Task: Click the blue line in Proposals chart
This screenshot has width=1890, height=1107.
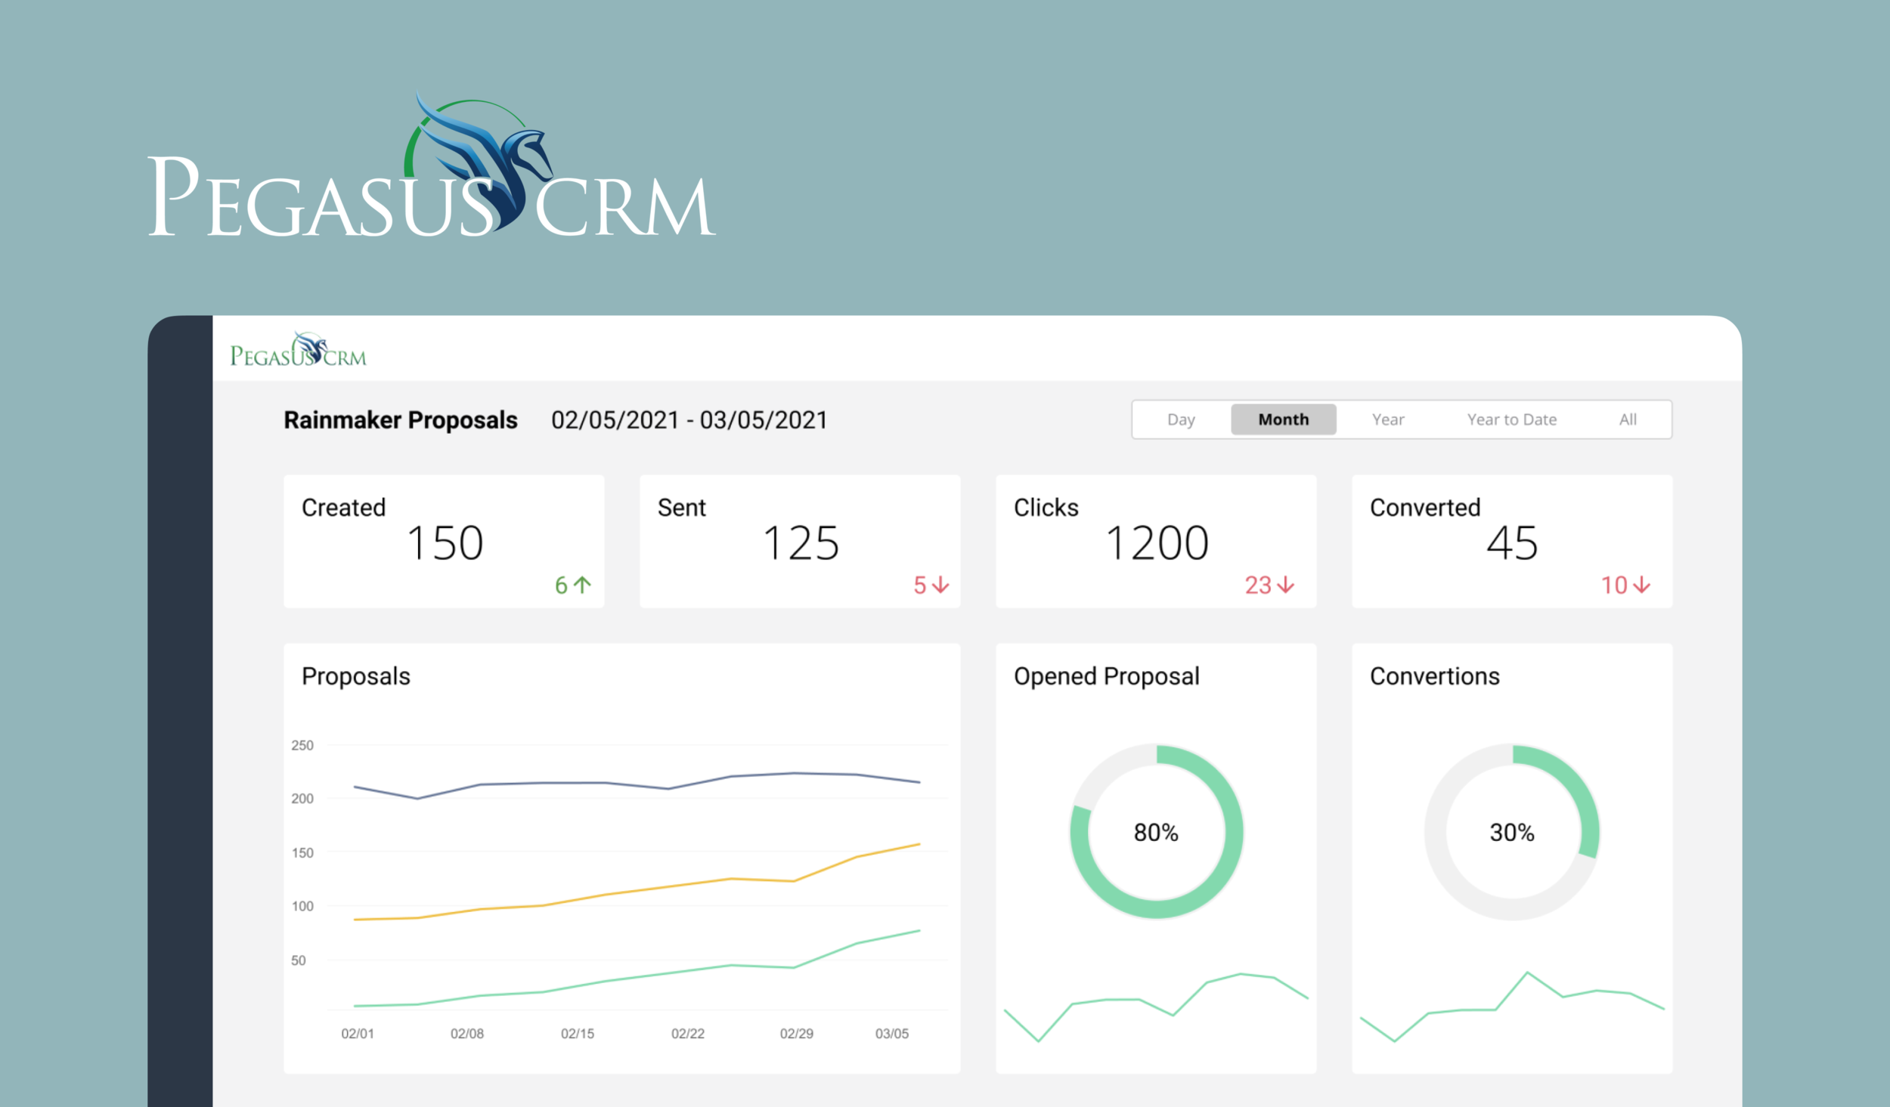Action: point(575,783)
